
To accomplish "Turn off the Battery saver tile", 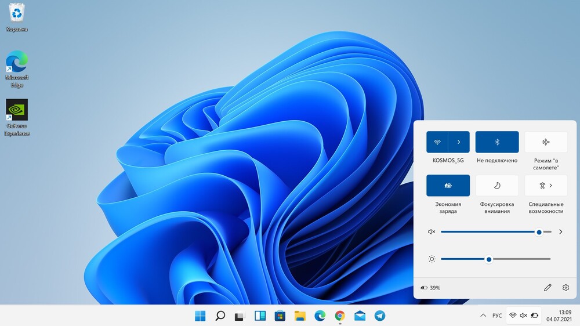I will click(x=448, y=186).
